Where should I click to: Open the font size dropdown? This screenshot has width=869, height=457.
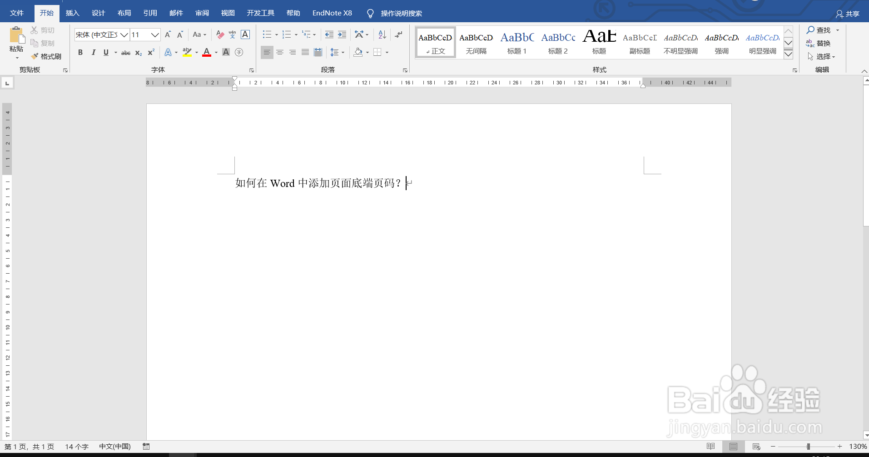coord(155,34)
